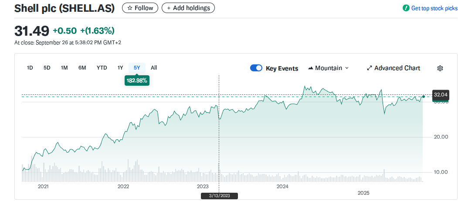Click the star icon in Follow button
This screenshot has width=458, height=201.
(130, 8)
